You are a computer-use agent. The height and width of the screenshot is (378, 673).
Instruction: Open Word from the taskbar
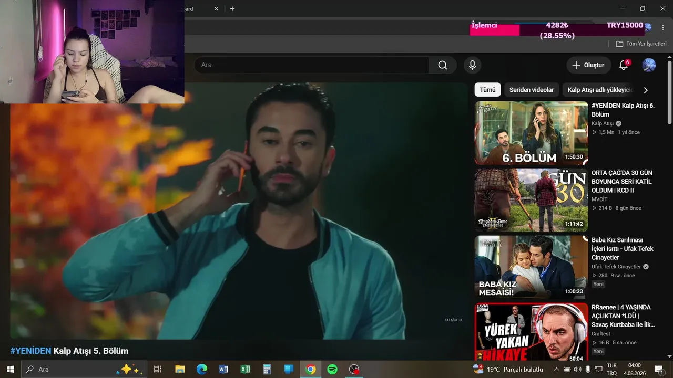223,369
